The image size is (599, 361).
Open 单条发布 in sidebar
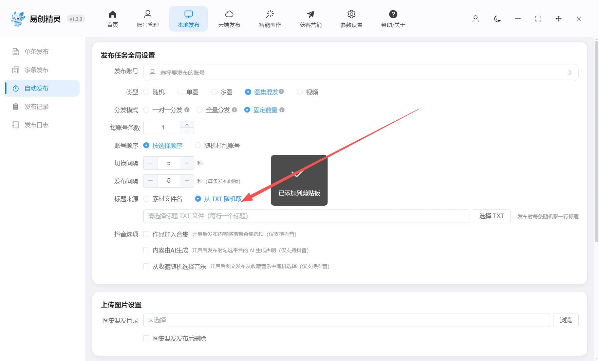42,52
